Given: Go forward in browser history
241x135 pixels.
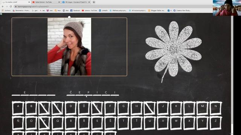Looking at the screenshot, I should pos(7,6).
